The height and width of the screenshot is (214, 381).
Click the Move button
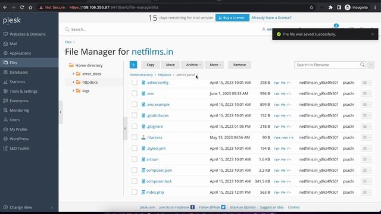tap(170, 65)
